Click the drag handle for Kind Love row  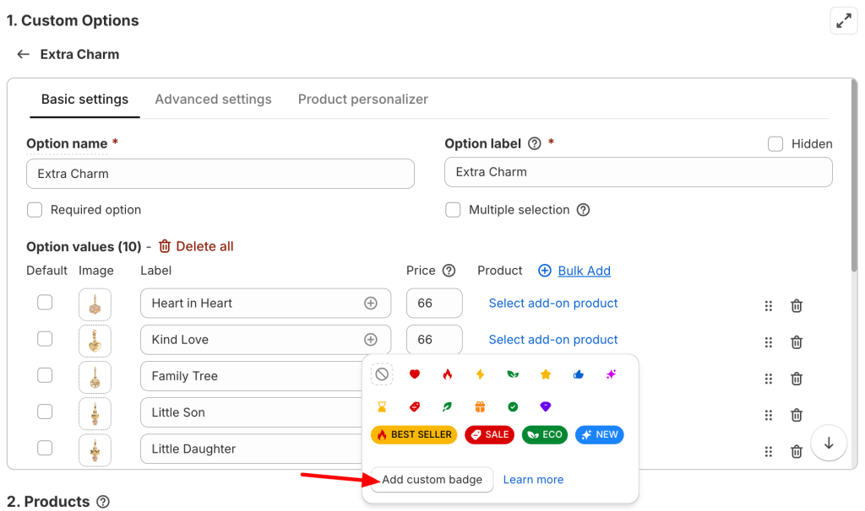(769, 342)
